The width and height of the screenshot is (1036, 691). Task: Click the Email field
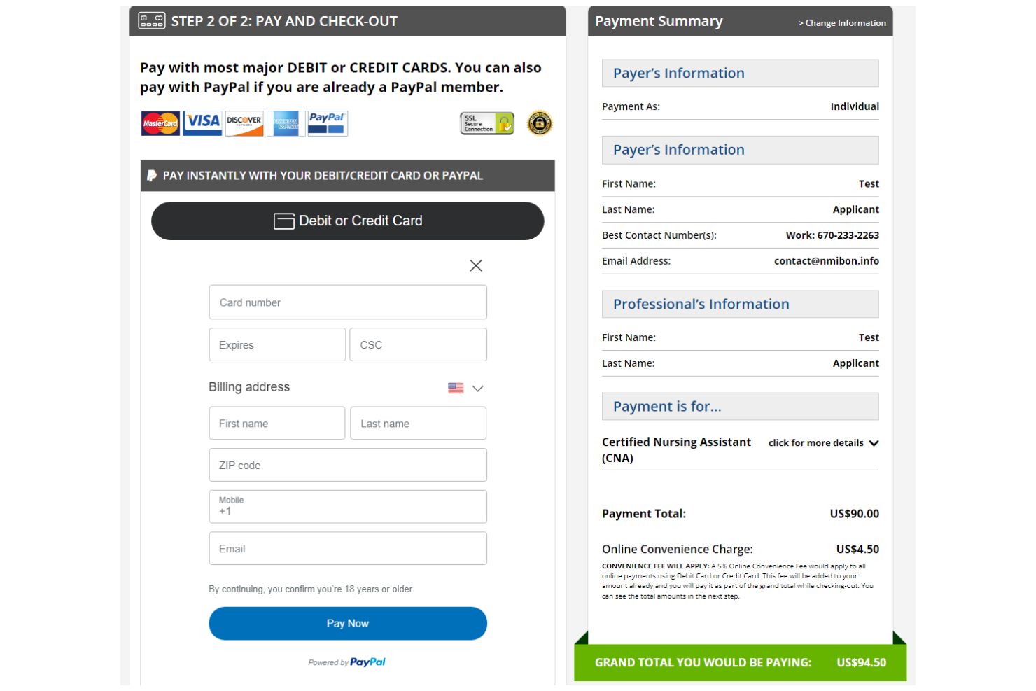(348, 548)
